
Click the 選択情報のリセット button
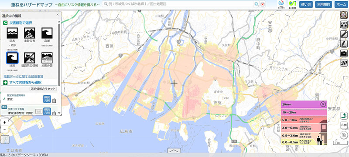43,89
